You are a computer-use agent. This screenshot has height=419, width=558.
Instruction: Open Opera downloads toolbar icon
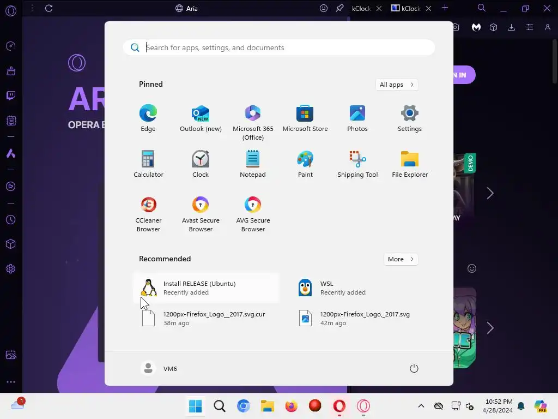pos(511,27)
